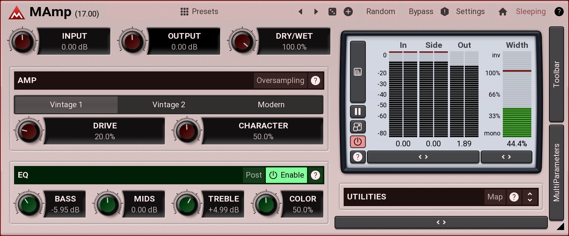Click the meter popout window icon
This screenshot has height=236, width=569.
click(x=358, y=127)
